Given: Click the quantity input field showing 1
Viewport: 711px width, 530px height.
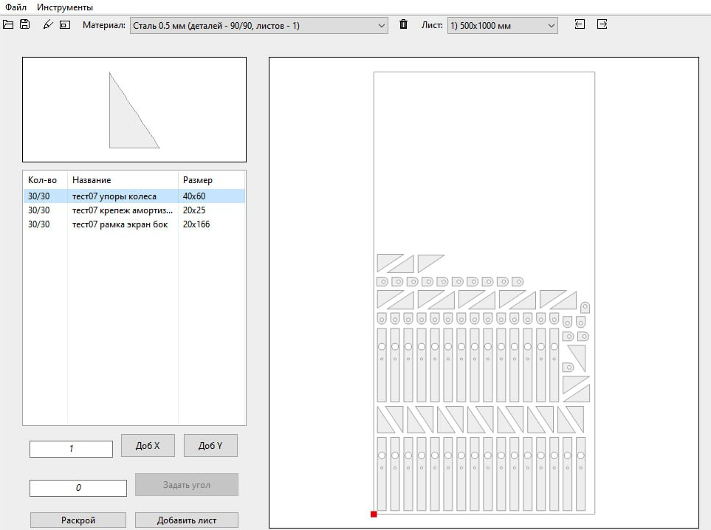Looking at the screenshot, I should coord(71,449).
